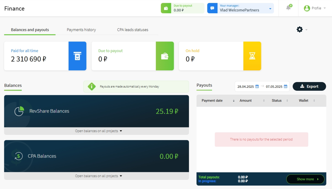Click the Wallet column header
Viewport: 332px width, 189px height.
point(303,101)
